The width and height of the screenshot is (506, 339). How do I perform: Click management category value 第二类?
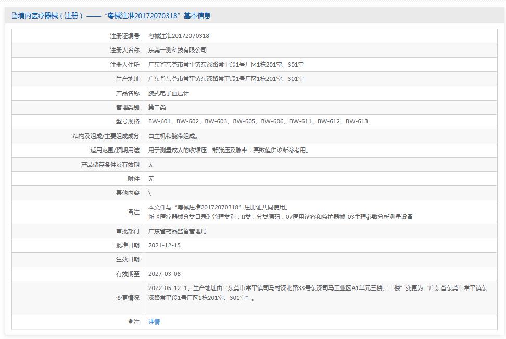click(157, 107)
